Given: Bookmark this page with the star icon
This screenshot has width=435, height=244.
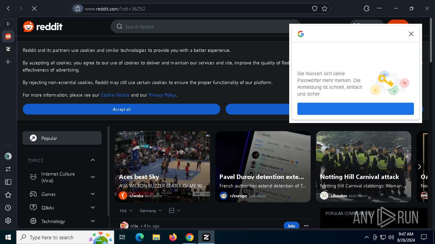Looking at the screenshot, I should [x=325, y=8].
